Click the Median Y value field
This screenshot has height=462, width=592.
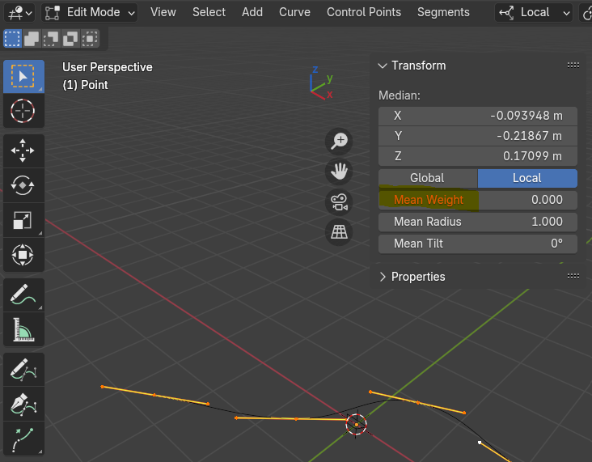478,136
